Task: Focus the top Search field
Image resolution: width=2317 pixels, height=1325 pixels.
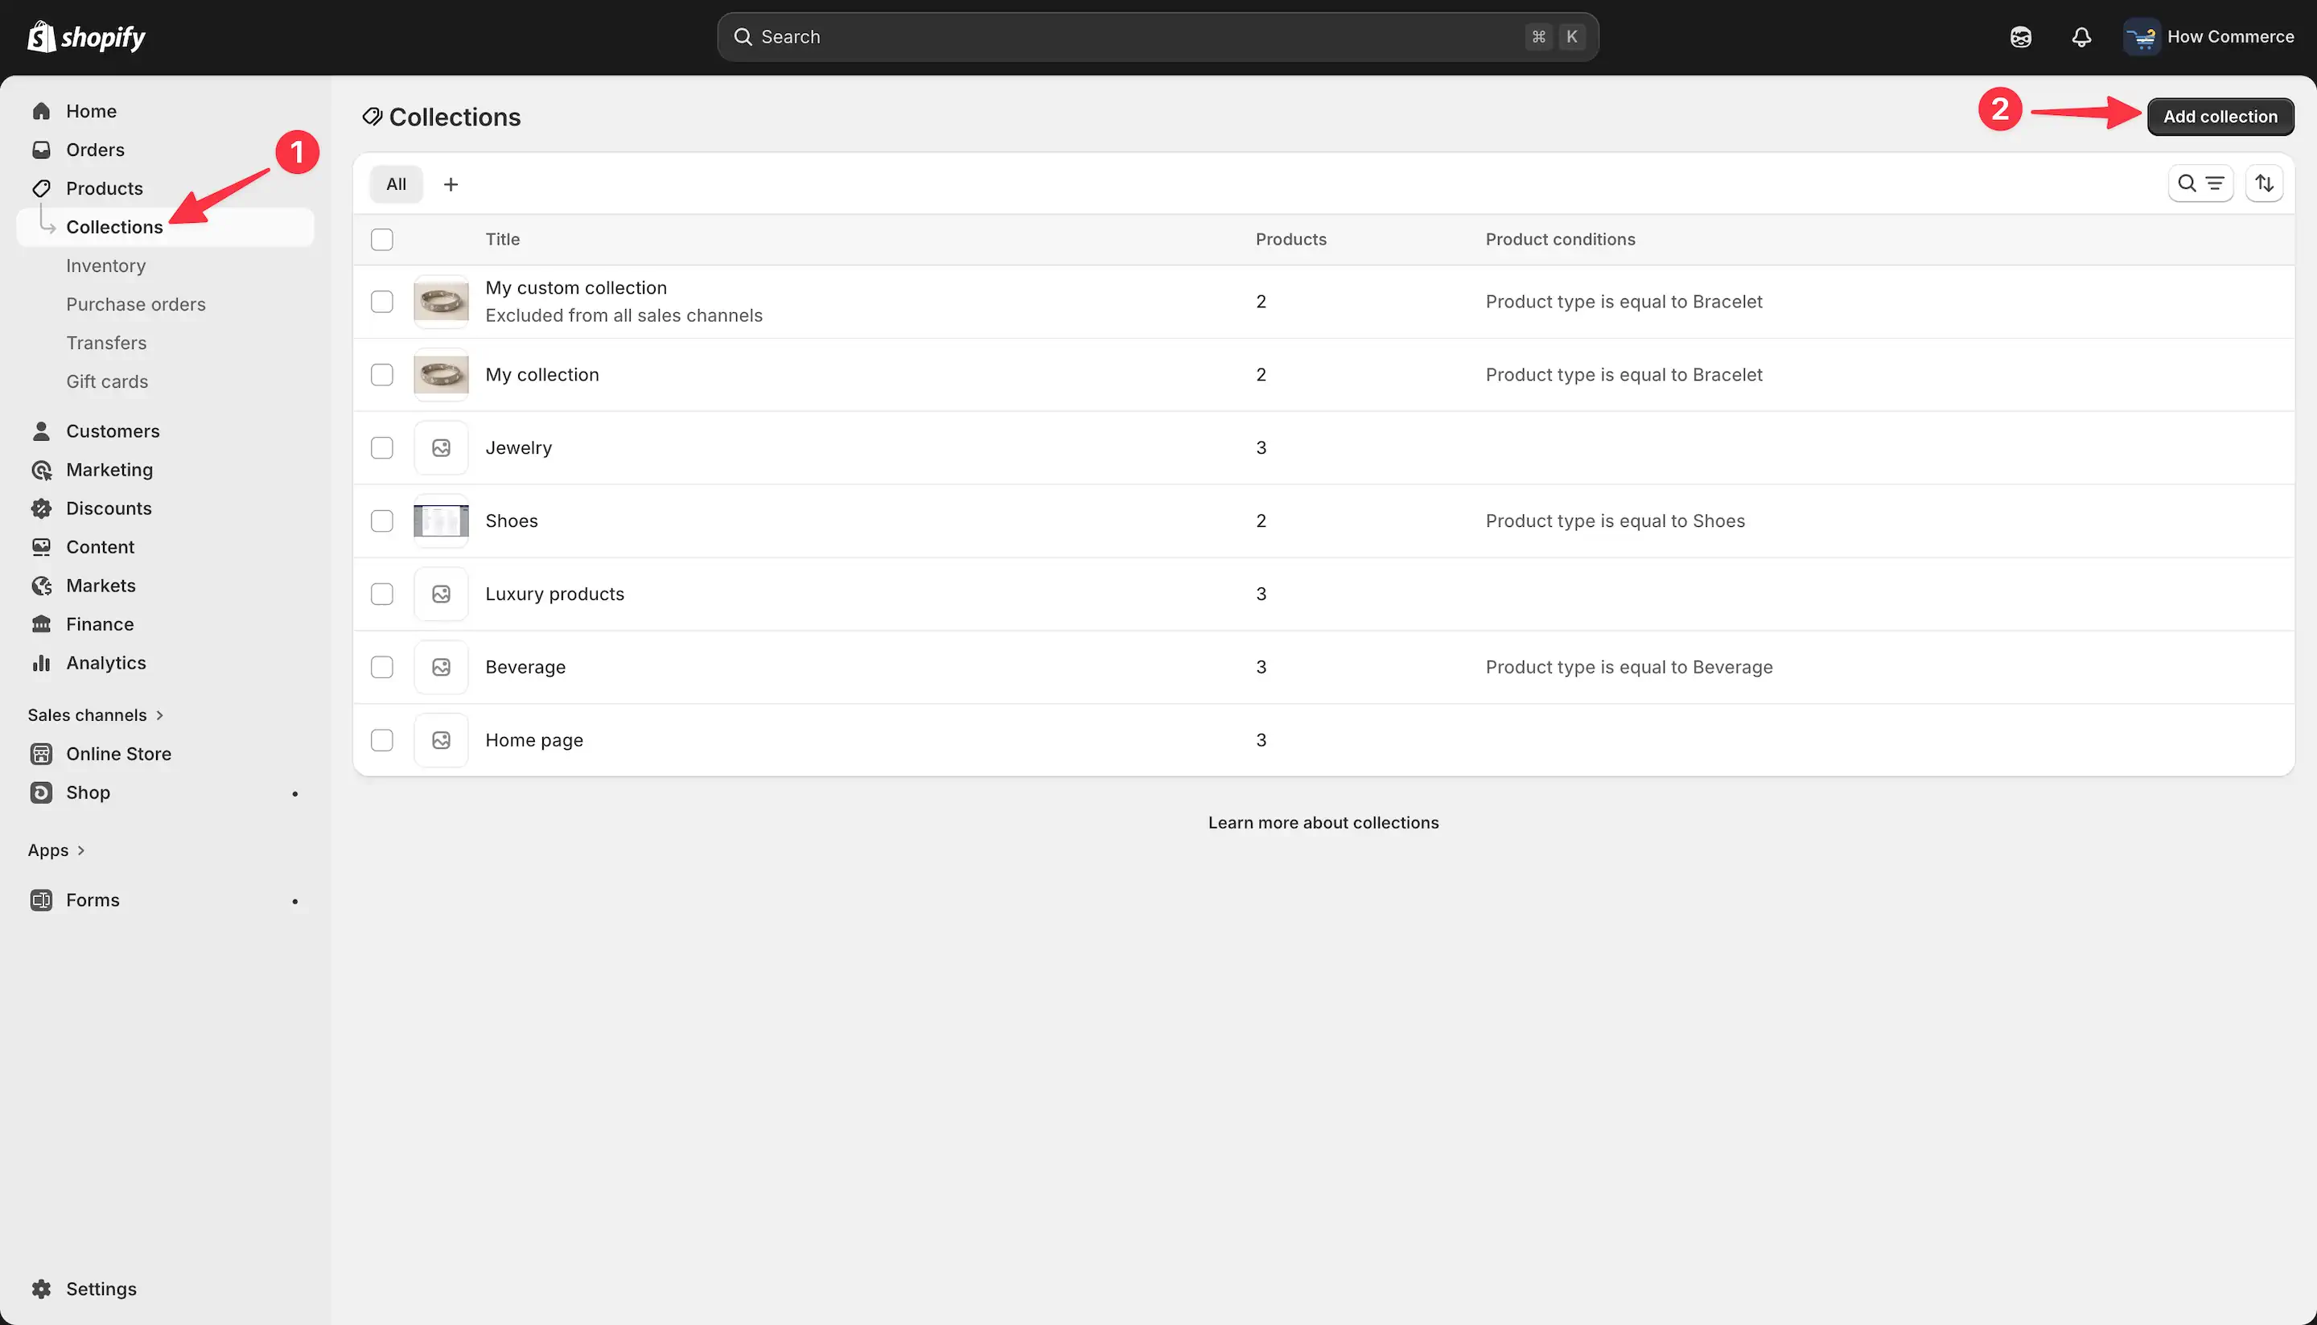Action: tap(1158, 37)
